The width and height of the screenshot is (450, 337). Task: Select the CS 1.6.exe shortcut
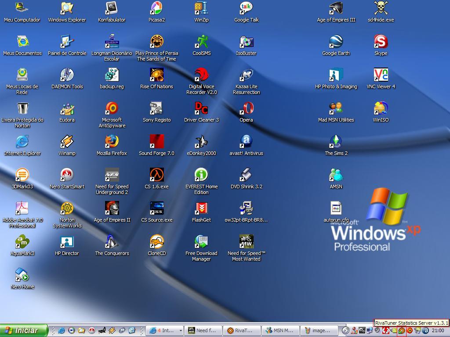coord(157,175)
